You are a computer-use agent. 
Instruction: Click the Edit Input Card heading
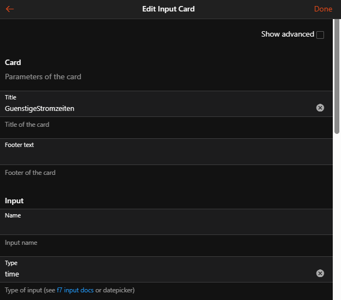pos(168,9)
